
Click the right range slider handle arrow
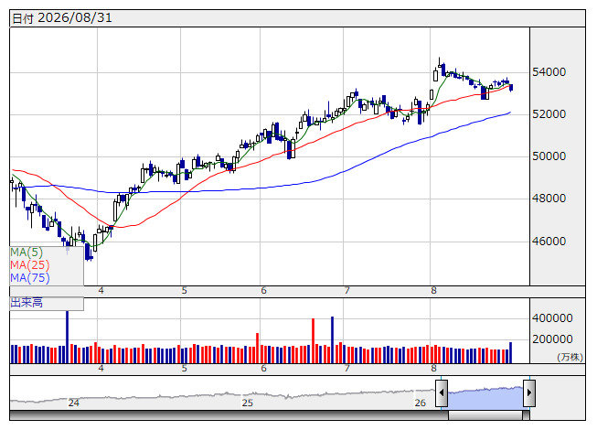coord(529,392)
